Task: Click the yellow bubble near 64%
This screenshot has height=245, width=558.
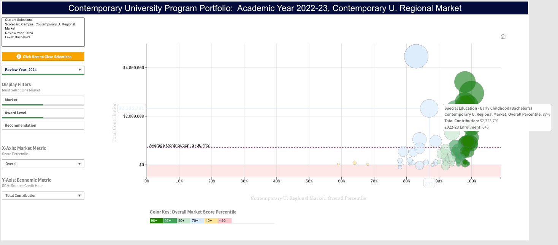Action: (355, 163)
